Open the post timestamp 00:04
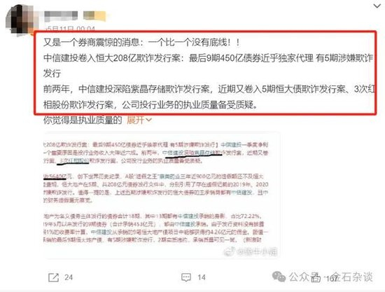This screenshot has width=385, height=292. coord(71,29)
